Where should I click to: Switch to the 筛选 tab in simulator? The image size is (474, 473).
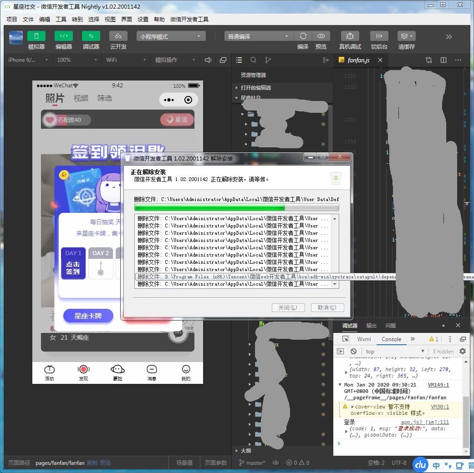104,98
